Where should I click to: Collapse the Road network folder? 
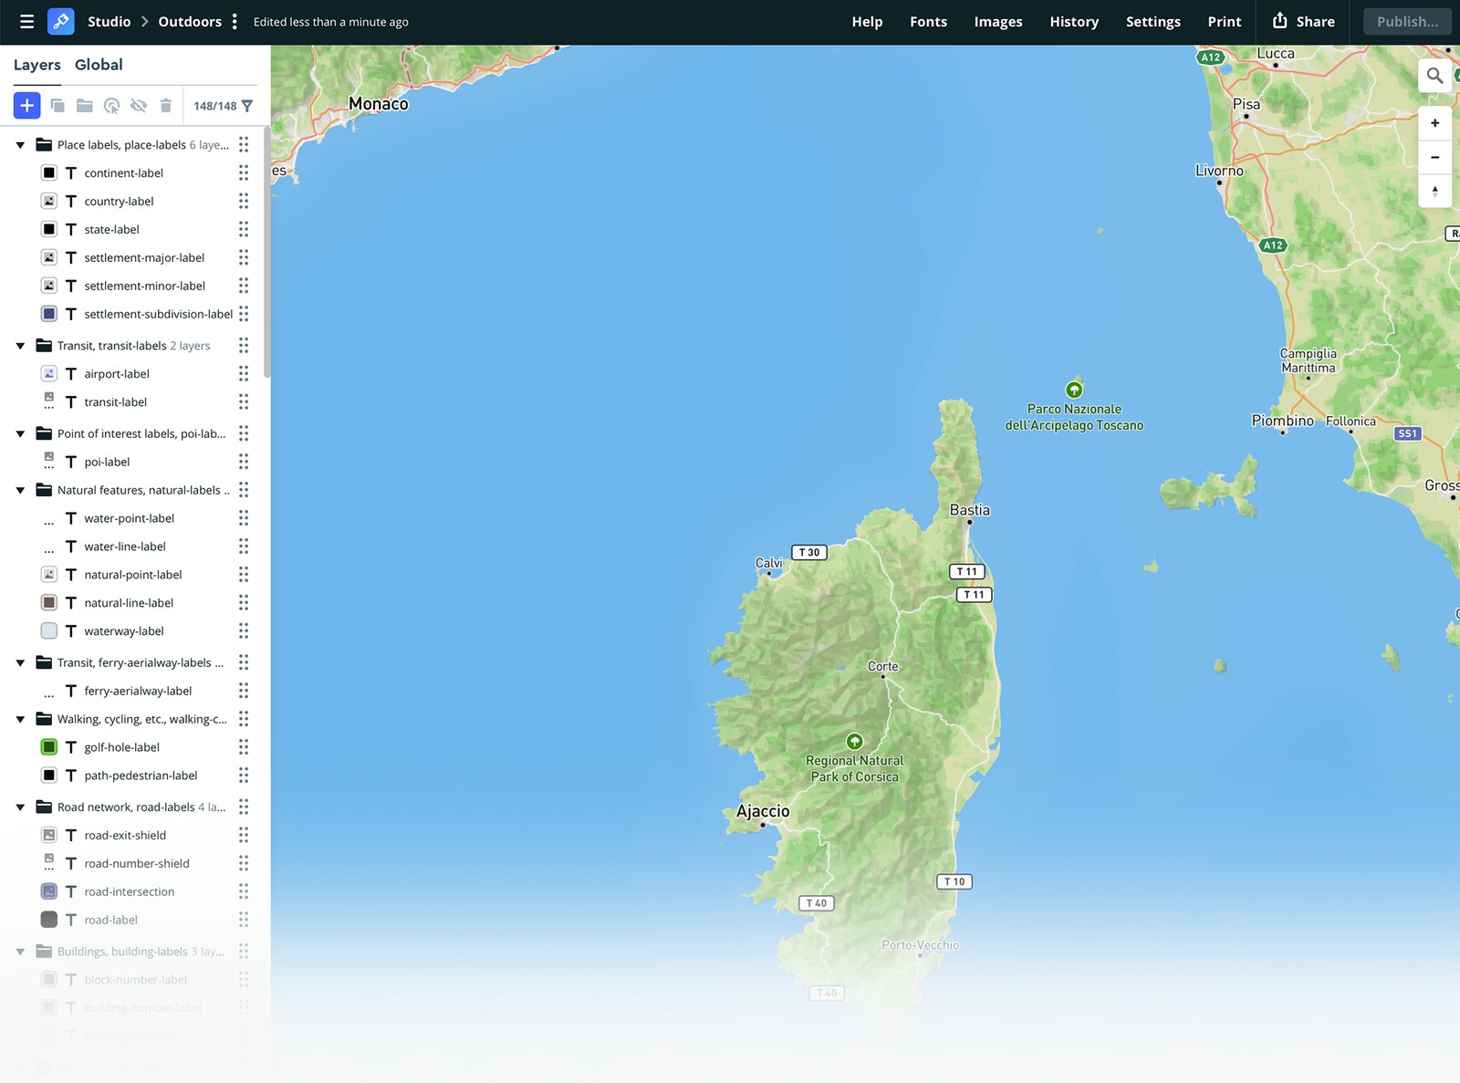click(20, 807)
